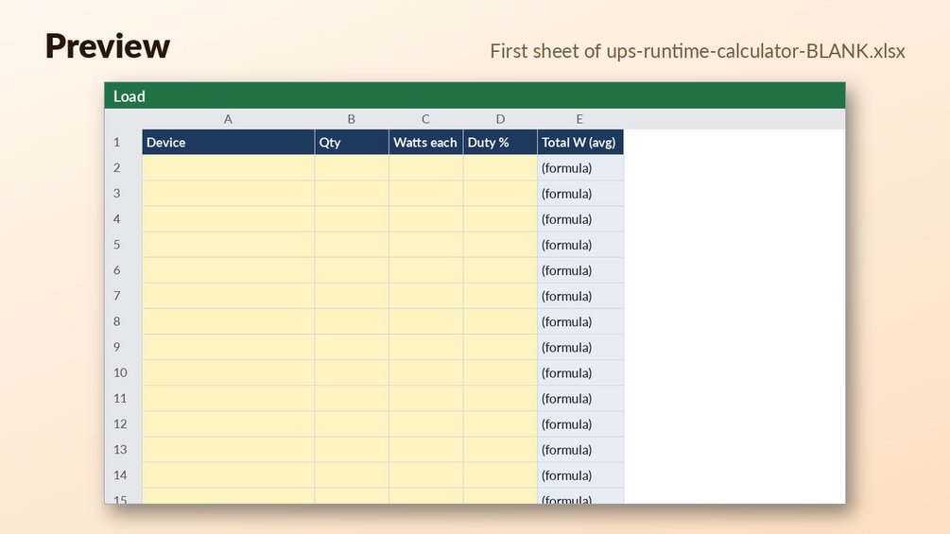The height and width of the screenshot is (534, 950).
Task: Click the (formula) cell in row 4
Action: 580,219
